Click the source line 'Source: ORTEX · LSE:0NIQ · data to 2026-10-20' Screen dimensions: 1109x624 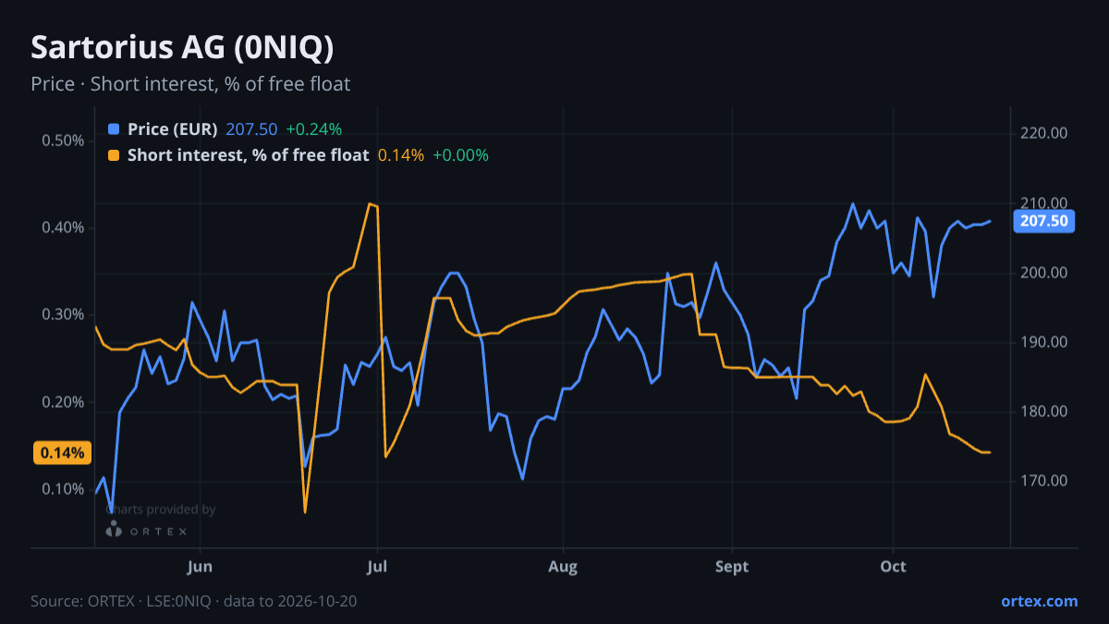click(x=194, y=601)
